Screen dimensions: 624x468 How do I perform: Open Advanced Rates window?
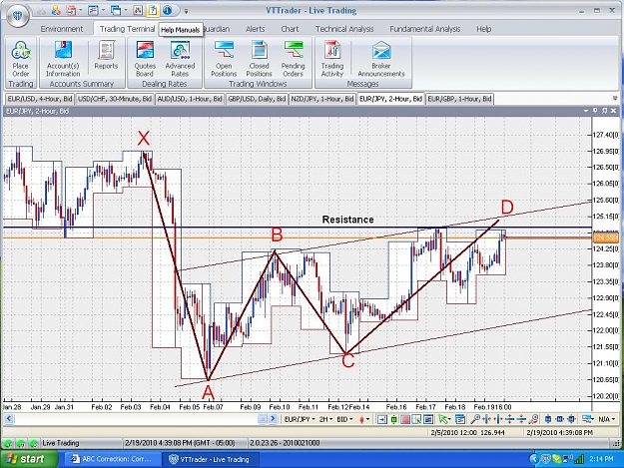pos(180,59)
